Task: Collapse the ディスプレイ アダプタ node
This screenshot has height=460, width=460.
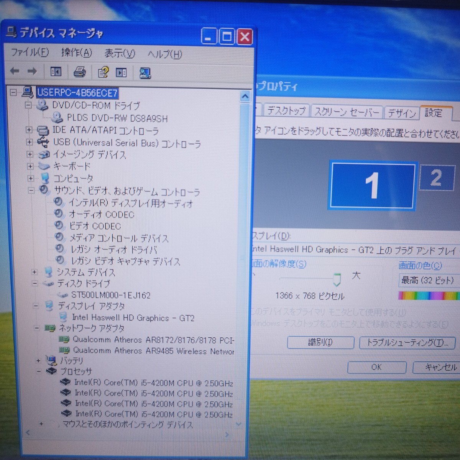Action: point(36,306)
